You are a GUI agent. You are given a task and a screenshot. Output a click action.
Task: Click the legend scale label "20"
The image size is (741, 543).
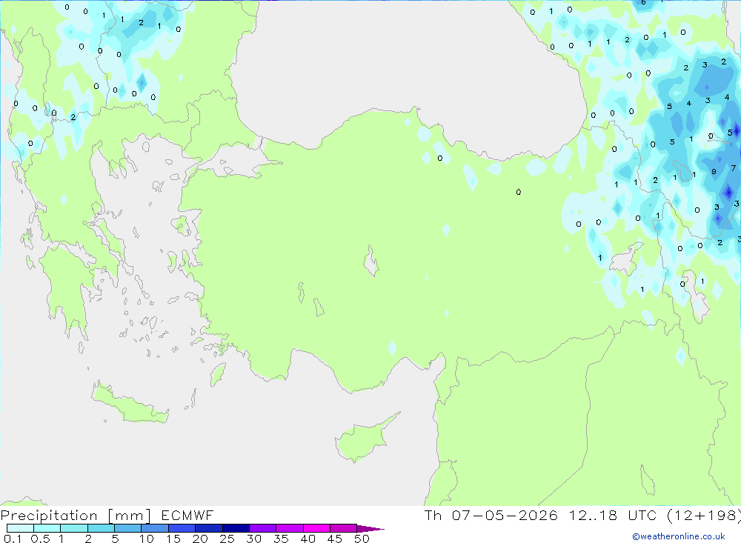click(200, 539)
